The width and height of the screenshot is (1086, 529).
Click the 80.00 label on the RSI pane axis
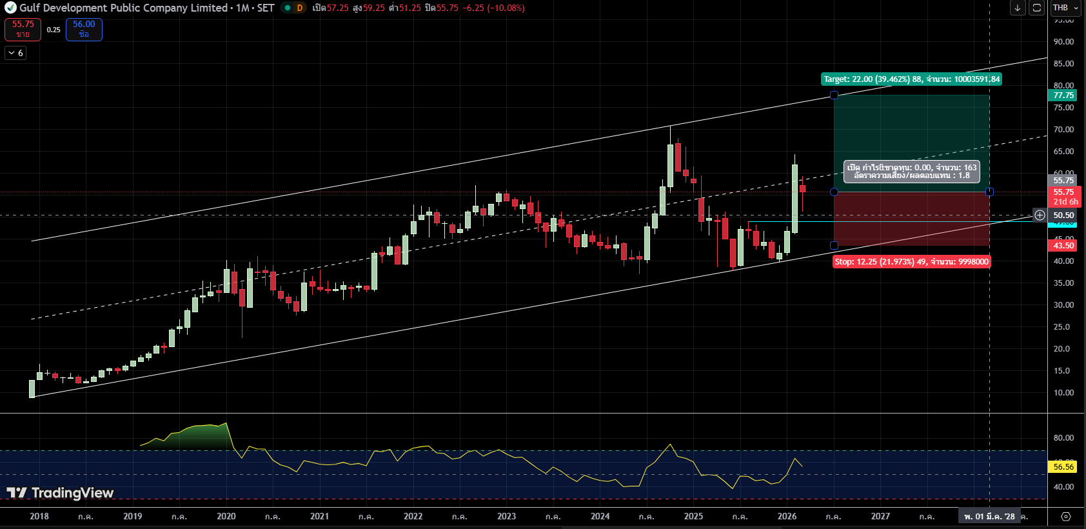[x=1063, y=438]
